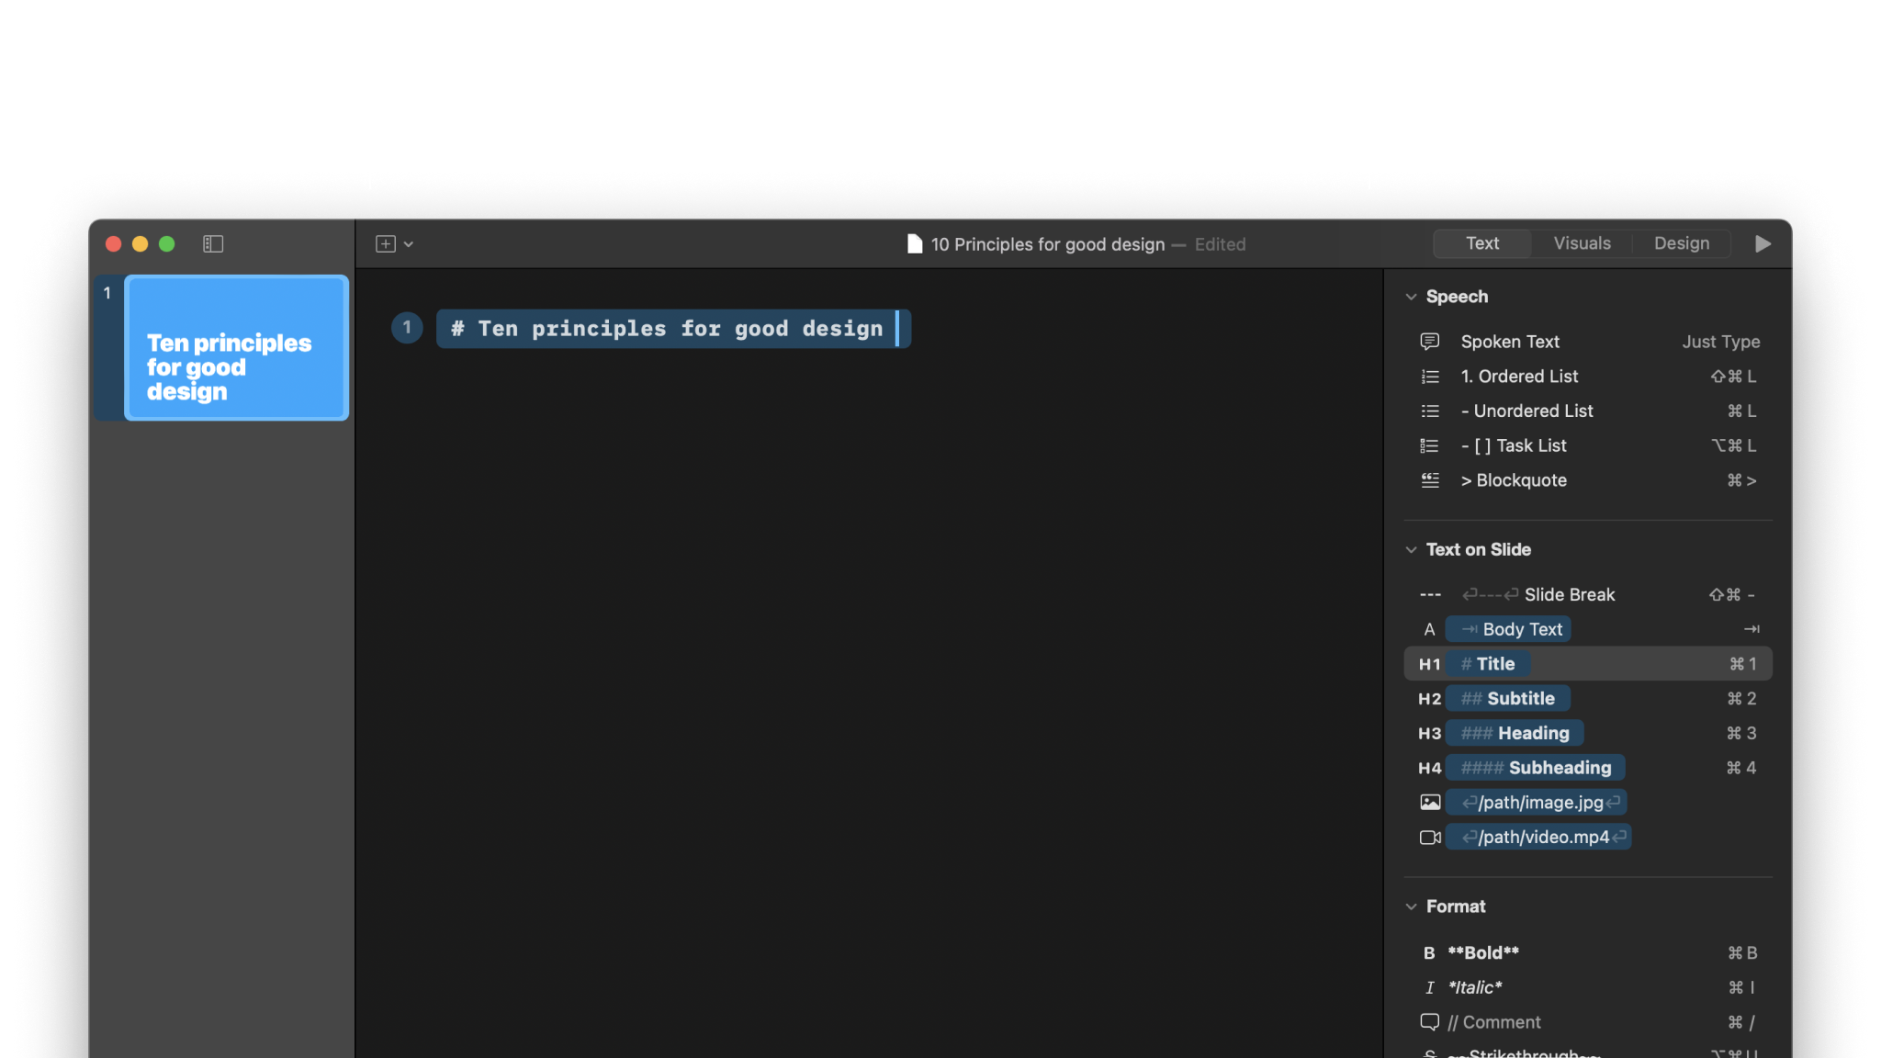Click the Body Text tab arrow shortcut icon
The height and width of the screenshot is (1058, 1881).
click(1751, 629)
